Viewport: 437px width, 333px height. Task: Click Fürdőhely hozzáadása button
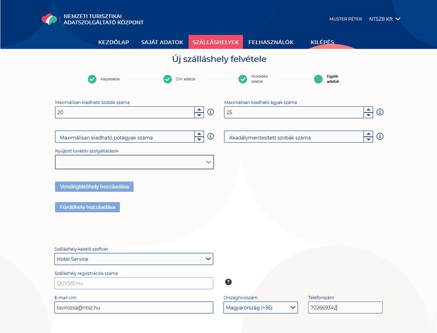(87, 207)
